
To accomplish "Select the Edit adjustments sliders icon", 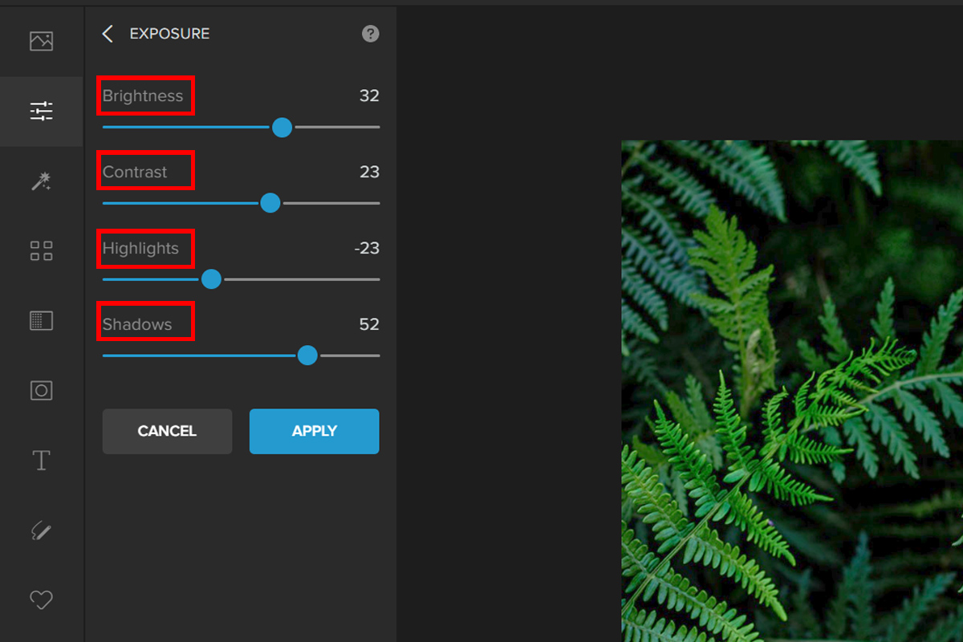I will (x=41, y=111).
